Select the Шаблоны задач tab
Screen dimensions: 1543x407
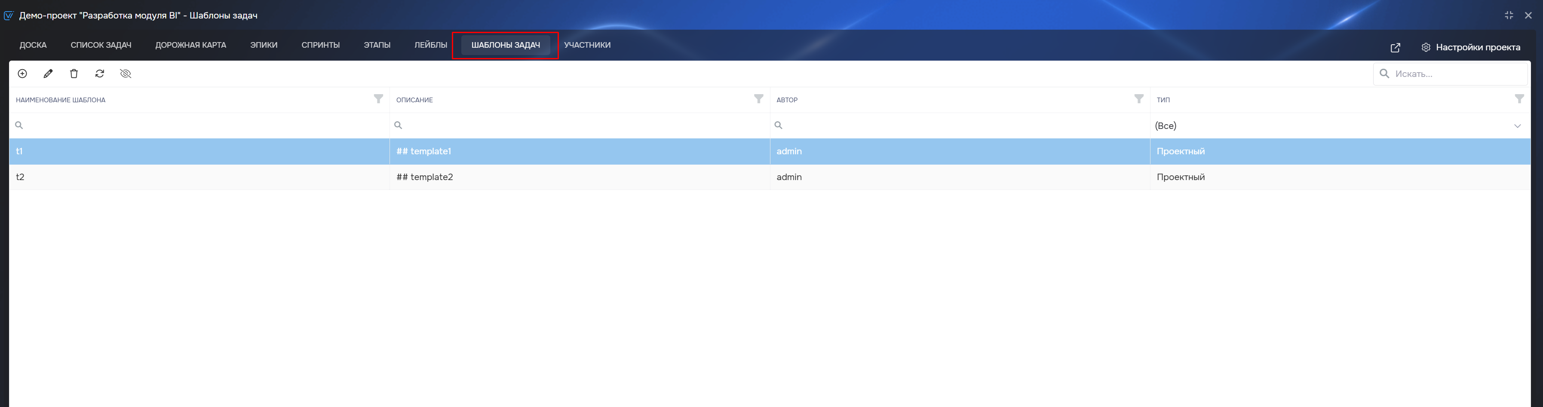tap(506, 45)
